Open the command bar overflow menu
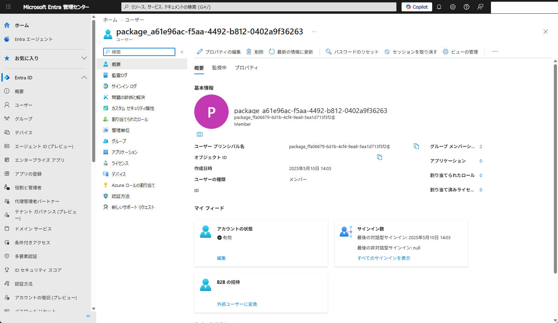 [x=495, y=52]
